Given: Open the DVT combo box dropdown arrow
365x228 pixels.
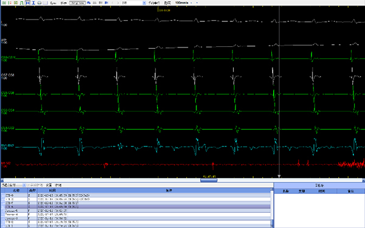Looking at the screenshot, I should pyautogui.click(x=144, y=3).
